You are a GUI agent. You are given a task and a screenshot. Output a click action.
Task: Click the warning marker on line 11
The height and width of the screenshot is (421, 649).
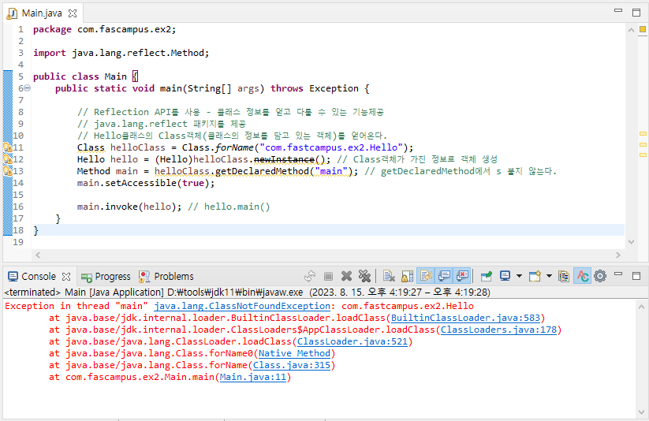(7, 147)
